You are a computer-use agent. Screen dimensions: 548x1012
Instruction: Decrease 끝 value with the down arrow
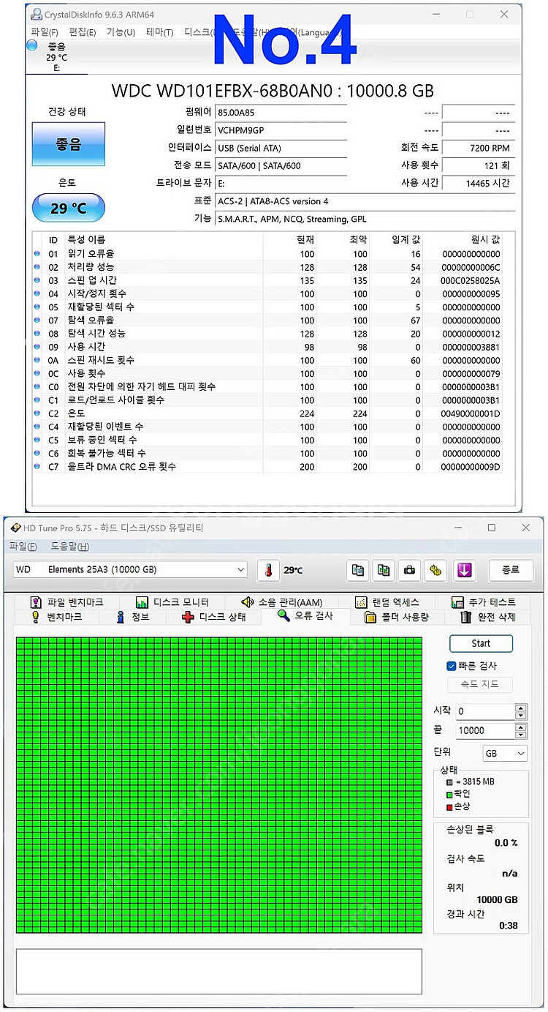(520, 734)
